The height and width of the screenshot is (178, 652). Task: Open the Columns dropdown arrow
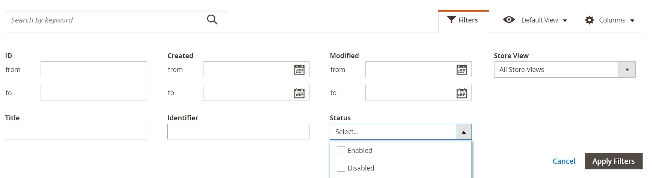tap(632, 21)
